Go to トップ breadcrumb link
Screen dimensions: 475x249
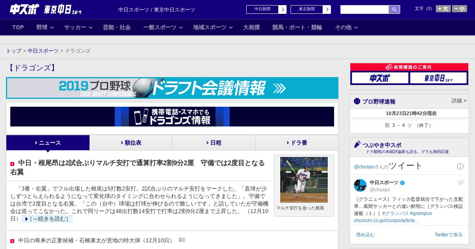click(x=14, y=51)
